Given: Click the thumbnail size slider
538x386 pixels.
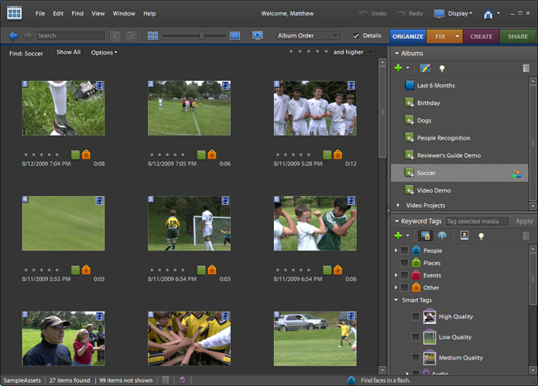Looking at the screenshot, I should 201,36.
